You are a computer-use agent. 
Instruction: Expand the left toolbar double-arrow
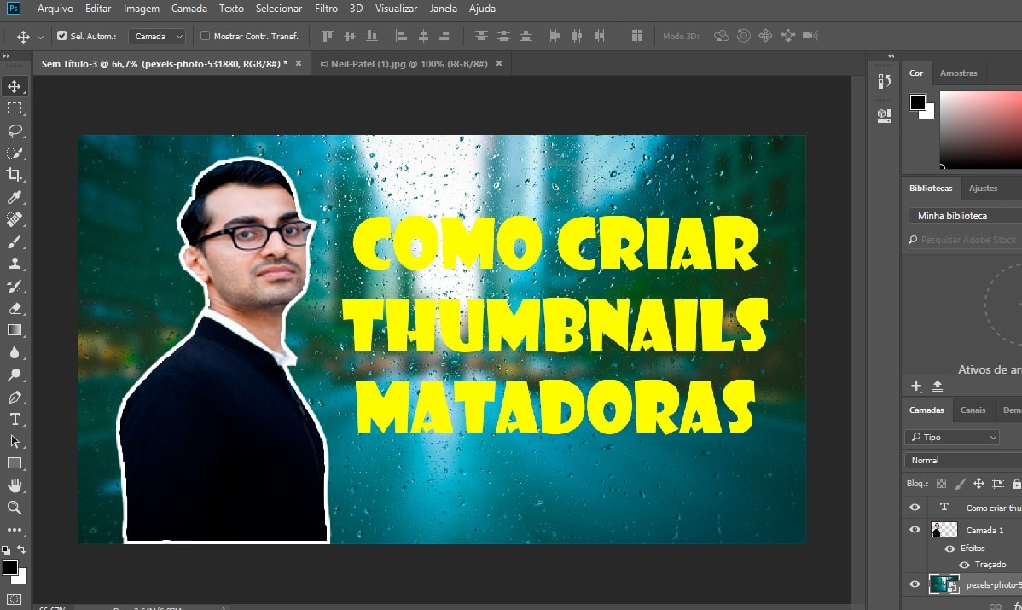tap(7, 56)
